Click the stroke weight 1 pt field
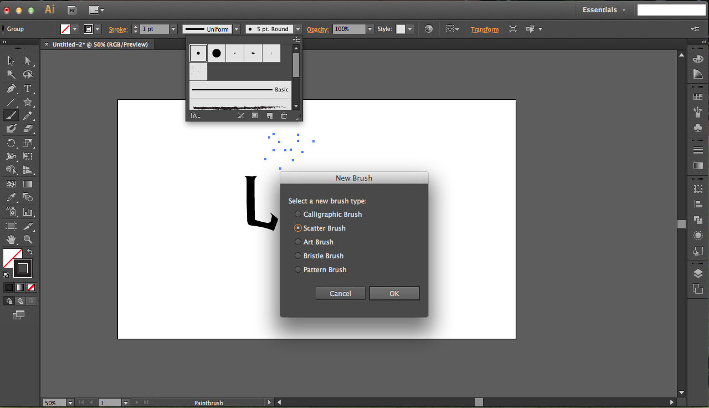Viewport: 709px width, 408px height. tap(155, 29)
